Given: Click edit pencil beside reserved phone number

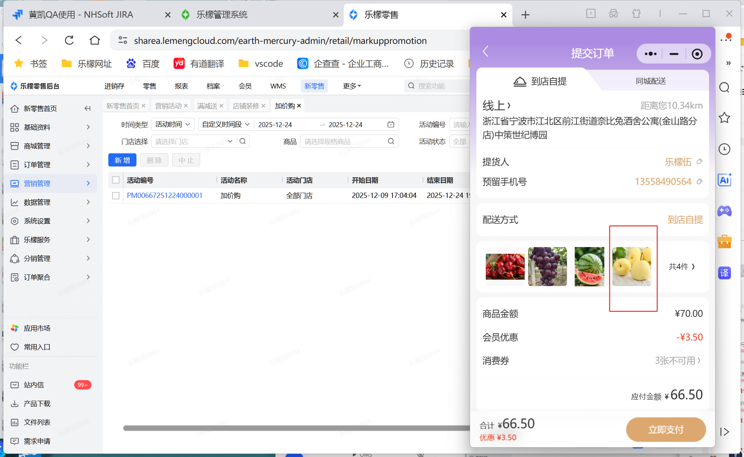Looking at the screenshot, I should click(x=699, y=182).
